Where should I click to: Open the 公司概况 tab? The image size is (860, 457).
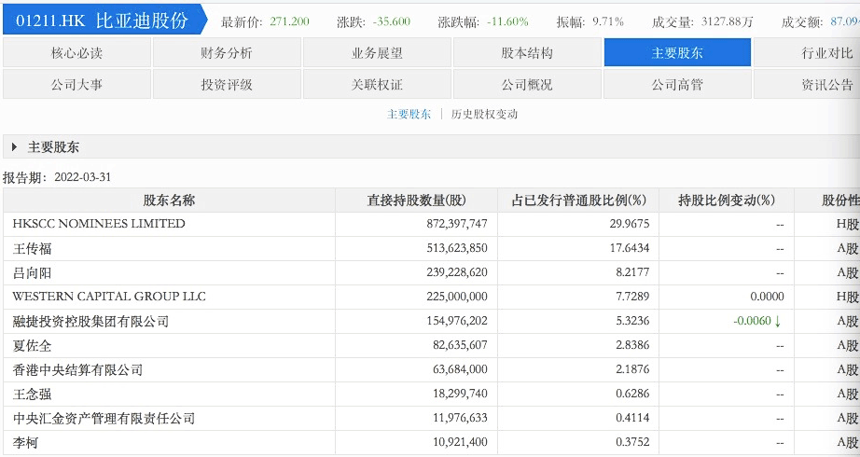point(527,85)
